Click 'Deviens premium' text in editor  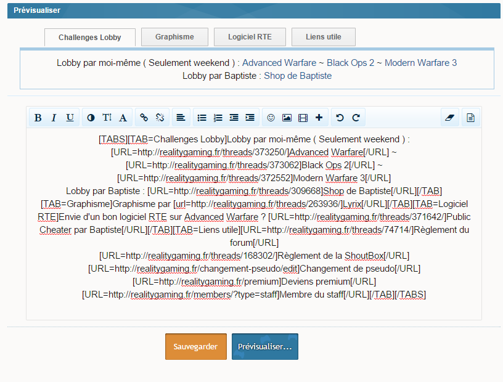coord(316,282)
